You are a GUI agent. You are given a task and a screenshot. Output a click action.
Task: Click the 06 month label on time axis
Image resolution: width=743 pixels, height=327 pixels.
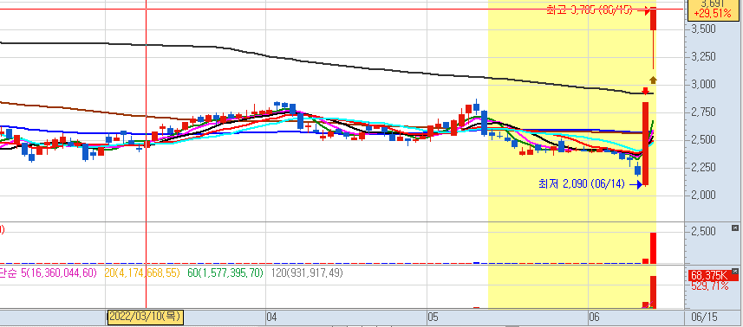click(x=594, y=317)
